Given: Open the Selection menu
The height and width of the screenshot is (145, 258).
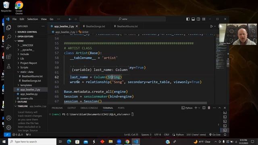Looking at the screenshot, I should pyautogui.click(x=33, y=19).
